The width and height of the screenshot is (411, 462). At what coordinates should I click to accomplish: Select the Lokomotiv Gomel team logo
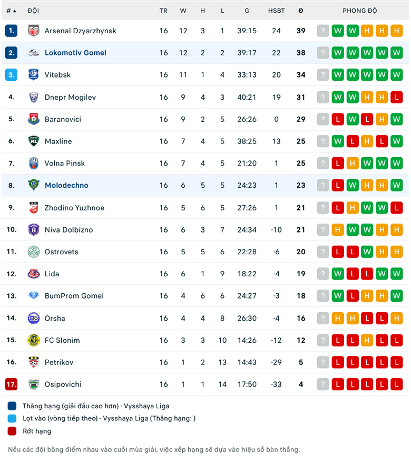34,53
